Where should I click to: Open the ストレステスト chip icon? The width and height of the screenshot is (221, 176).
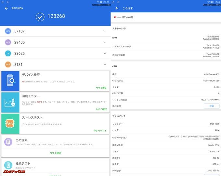click(10, 124)
